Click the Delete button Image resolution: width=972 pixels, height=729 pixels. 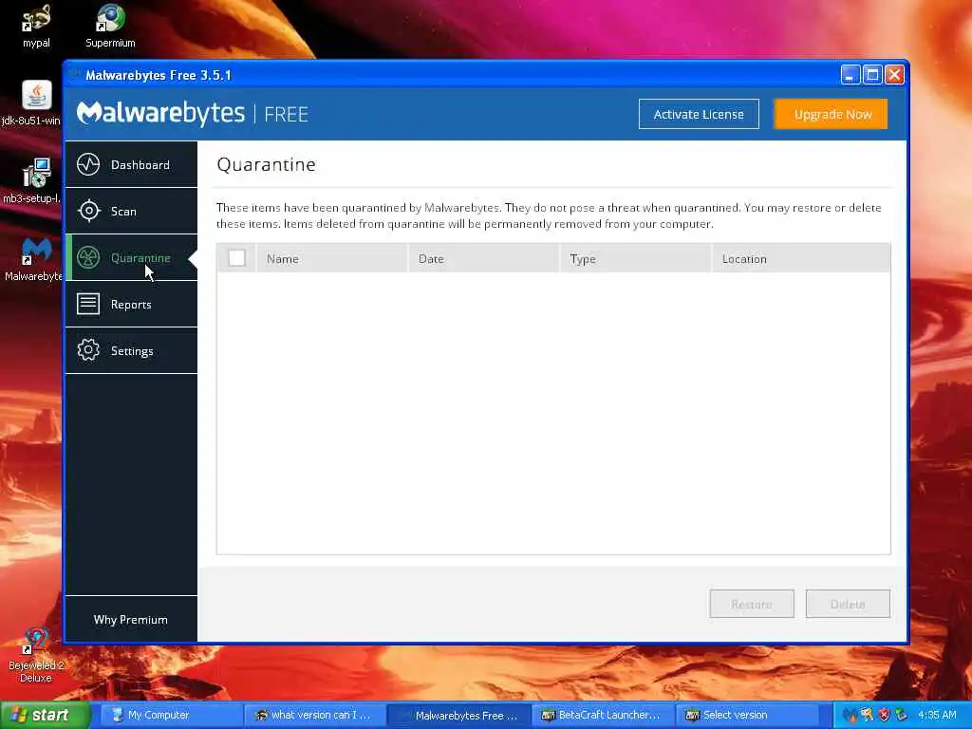[x=848, y=604]
